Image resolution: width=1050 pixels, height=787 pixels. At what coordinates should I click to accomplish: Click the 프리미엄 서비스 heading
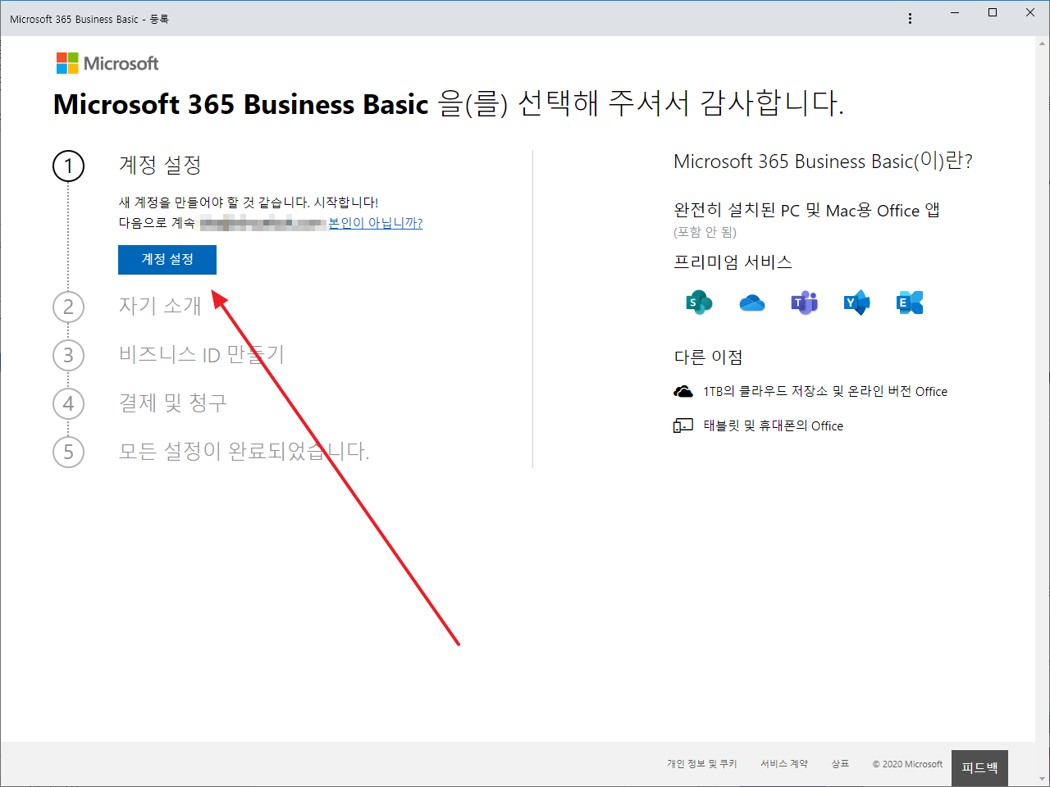[x=733, y=262]
